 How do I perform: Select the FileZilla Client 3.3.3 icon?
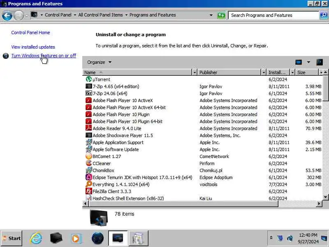tap(89, 191)
